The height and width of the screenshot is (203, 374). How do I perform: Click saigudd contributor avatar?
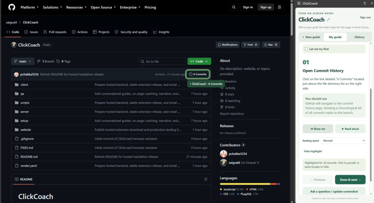pos(224,163)
